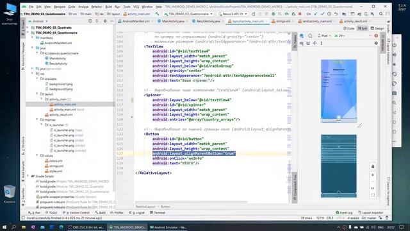The width and height of the screenshot is (410, 231).
Task: Open the Android project view dropdown
Action: [x=38, y=21]
